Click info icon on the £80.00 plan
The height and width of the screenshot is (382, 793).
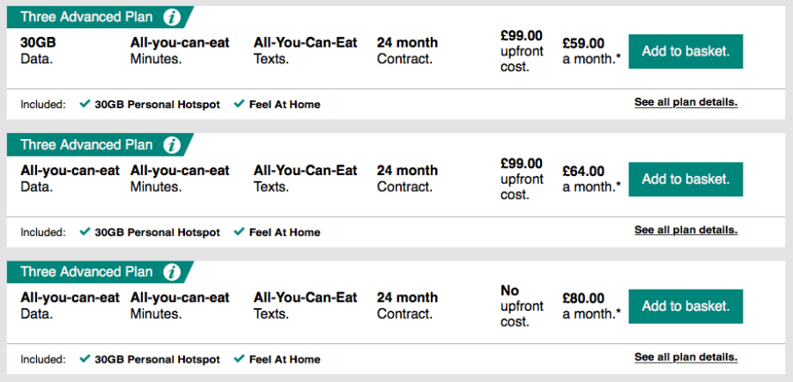173,272
